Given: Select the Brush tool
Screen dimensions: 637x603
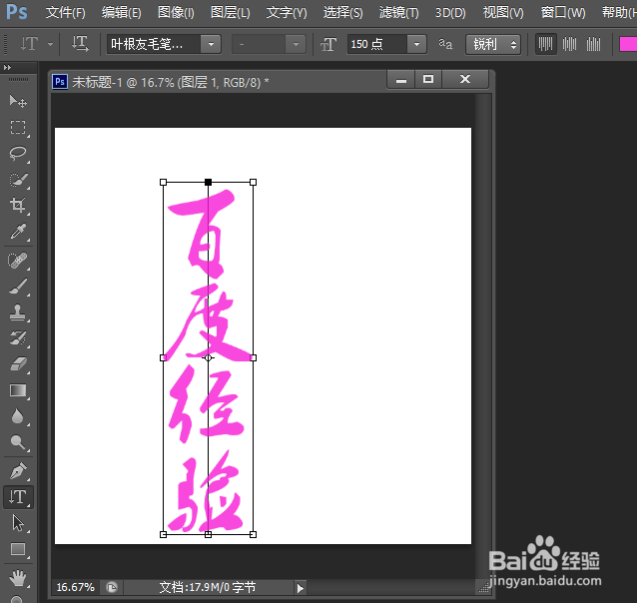Looking at the screenshot, I should point(18,287).
